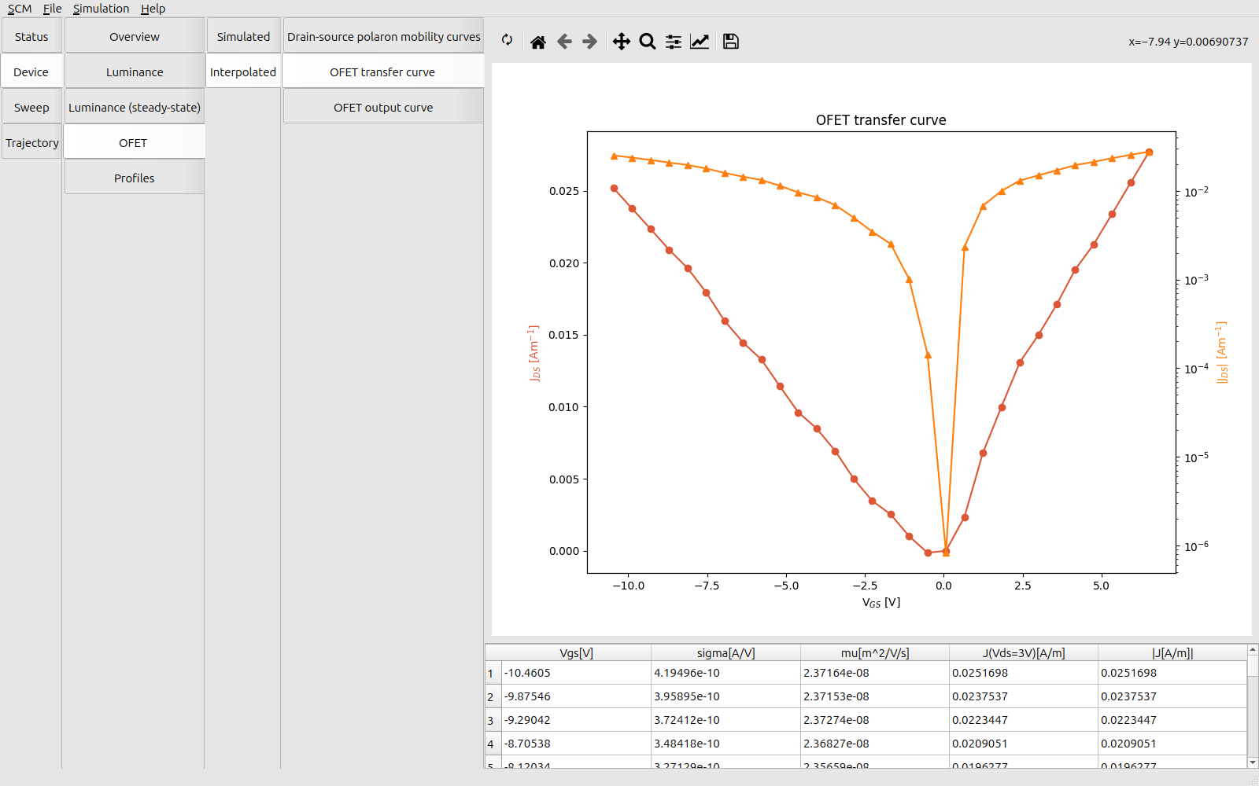Go forward to next plot view
Image resolution: width=1259 pixels, height=786 pixels.
tap(589, 42)
